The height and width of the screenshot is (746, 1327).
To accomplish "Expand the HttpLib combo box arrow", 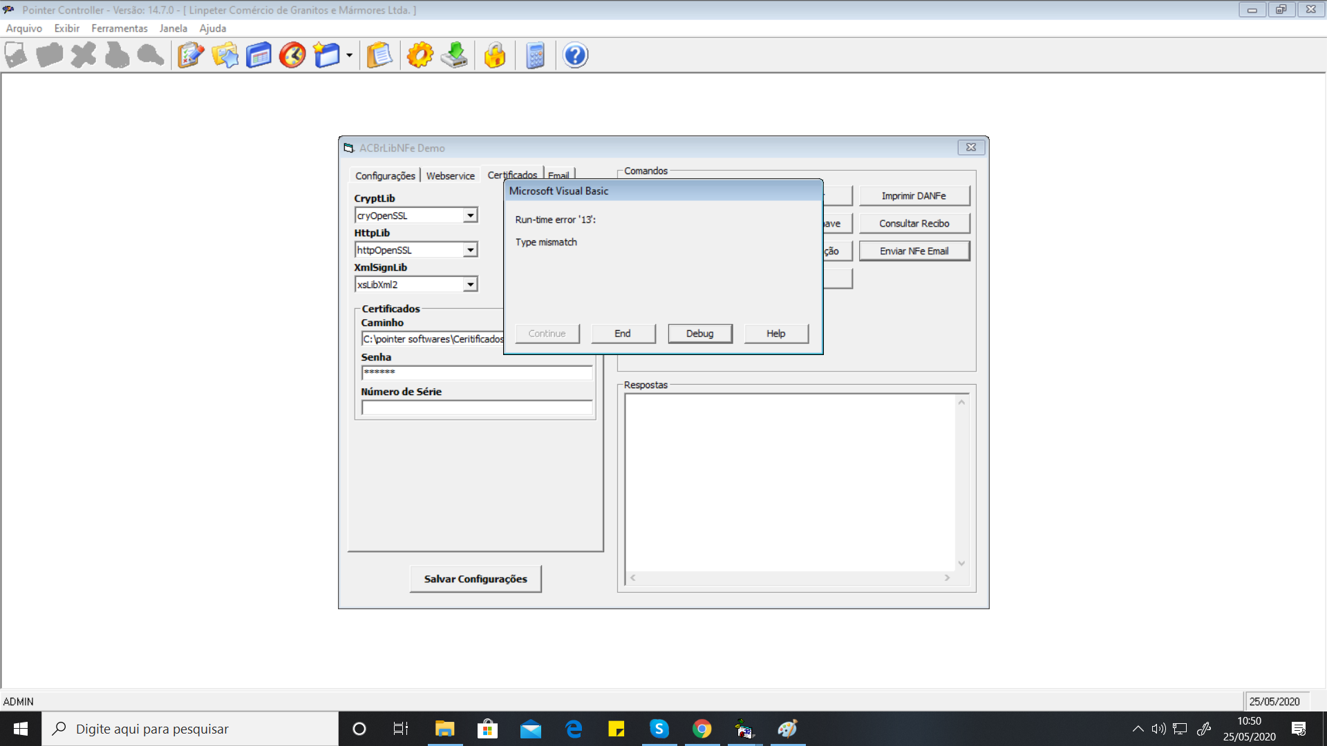I will click(471, 250).
